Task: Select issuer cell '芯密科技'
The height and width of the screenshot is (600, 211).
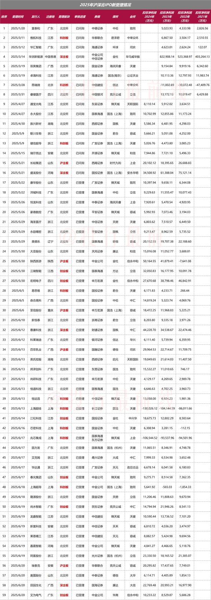Action: (36, 428)
